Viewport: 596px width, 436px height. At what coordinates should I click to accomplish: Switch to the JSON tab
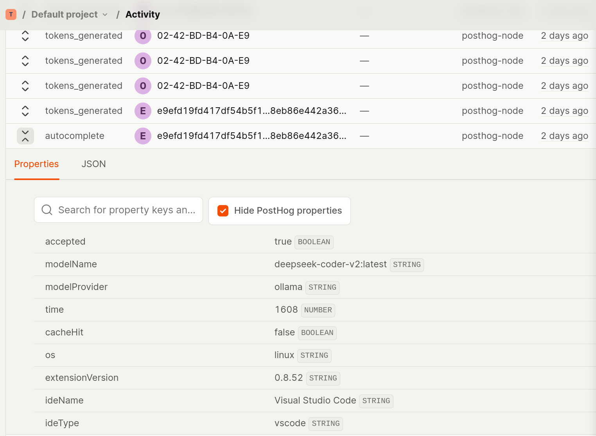[x=93, y=164]
